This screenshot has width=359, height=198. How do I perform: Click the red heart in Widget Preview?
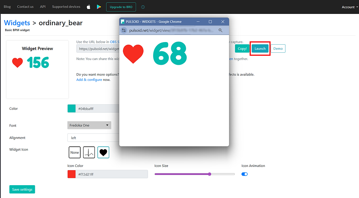click(x=18, y=63)
